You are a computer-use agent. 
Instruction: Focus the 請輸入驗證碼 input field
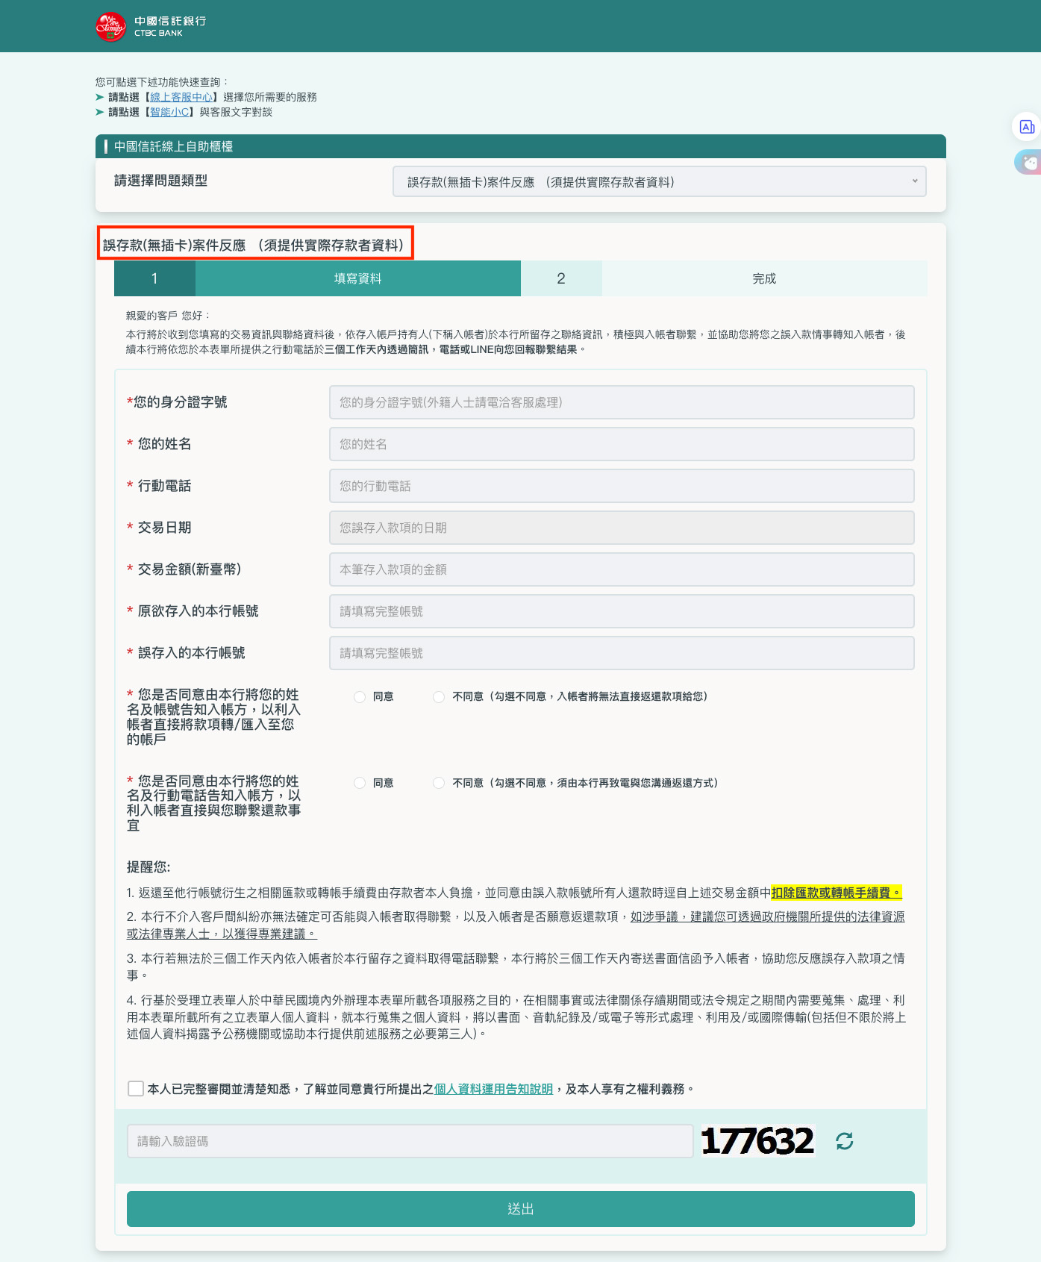tap(410, 1141)
